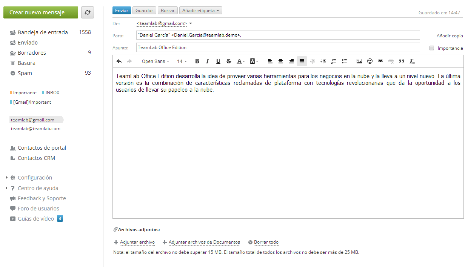Center align the text
This screenshot has width=468, height=267.
[x=281, y=61]
